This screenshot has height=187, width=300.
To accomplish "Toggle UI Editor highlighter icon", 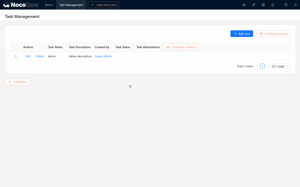I will pos(244,5).
